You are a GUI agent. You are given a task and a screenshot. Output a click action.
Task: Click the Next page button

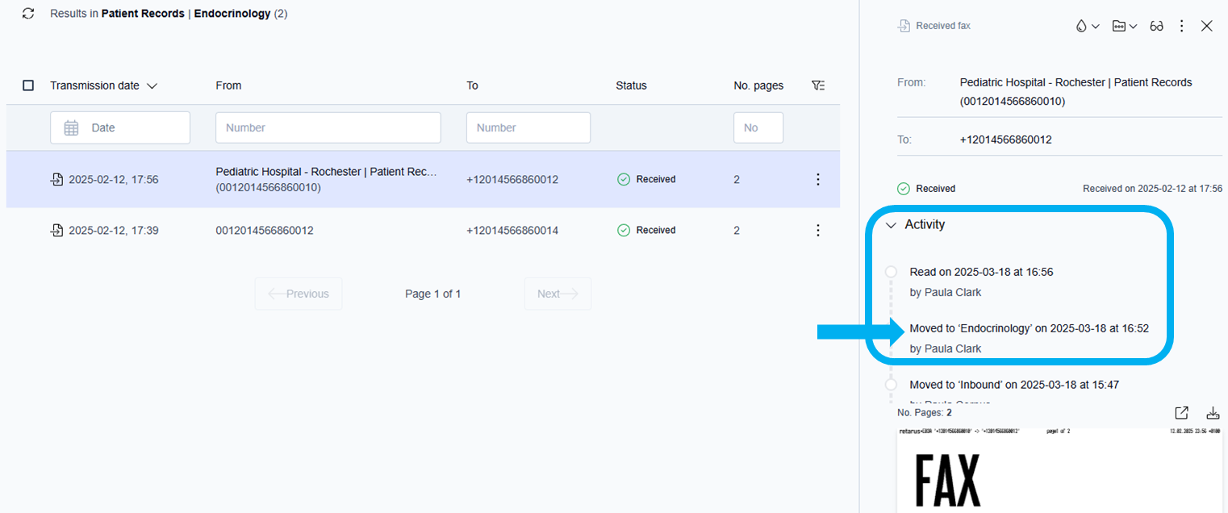point(558,294)
